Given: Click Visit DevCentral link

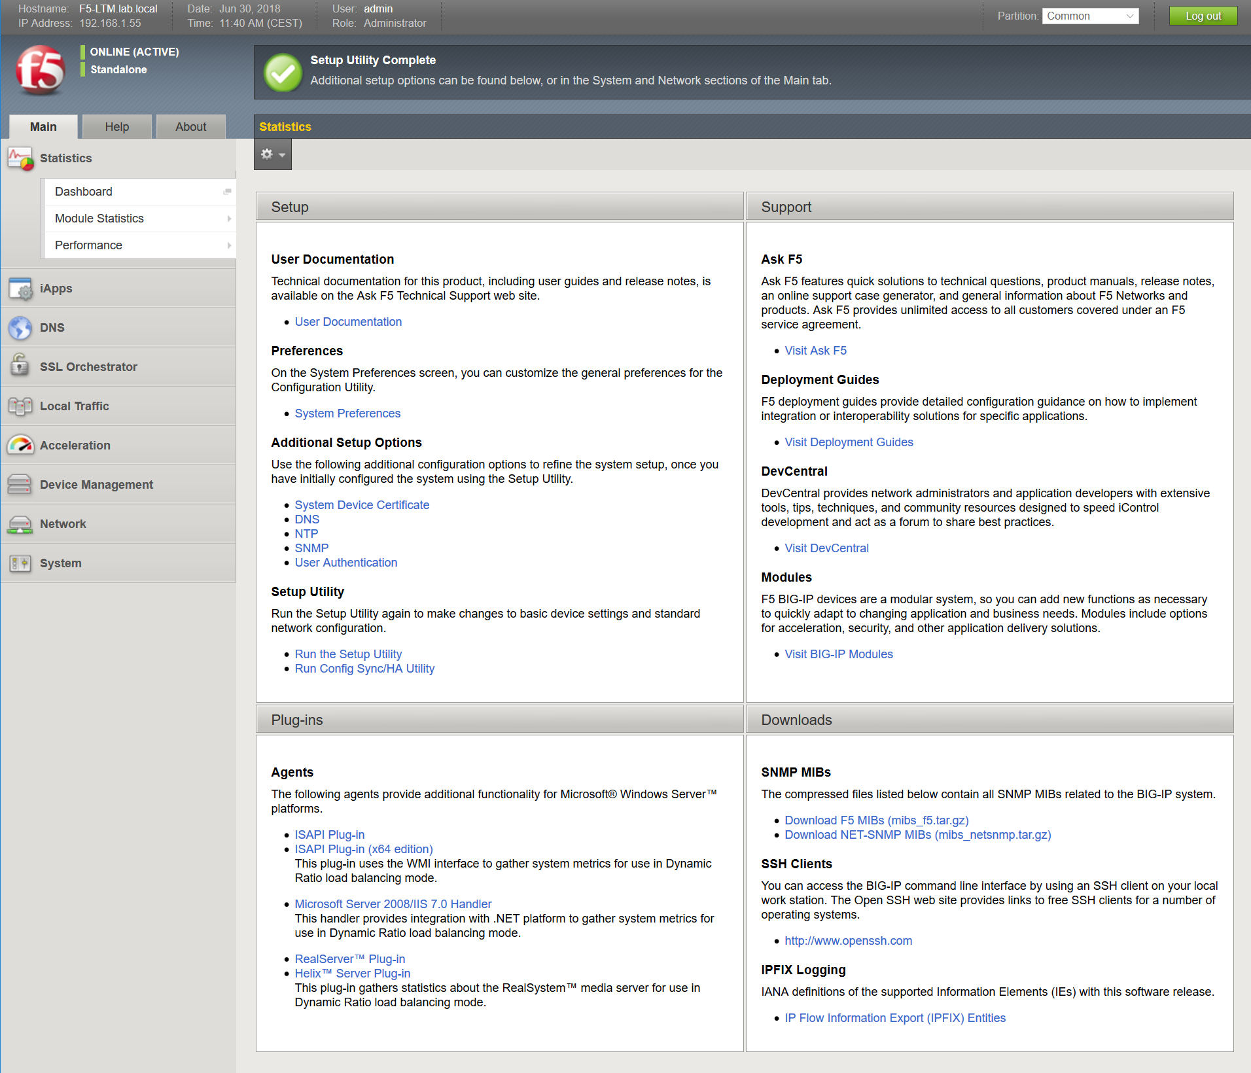Looking at the screenshot, I should click(x=826, y=548).
